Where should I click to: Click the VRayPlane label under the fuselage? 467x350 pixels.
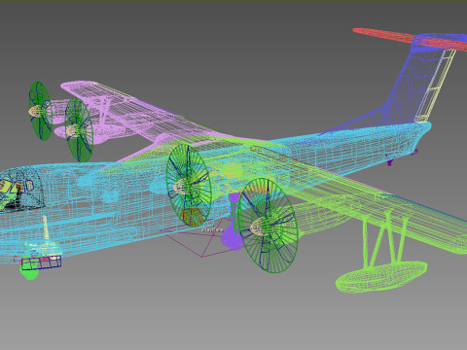click(x=212, y=229)
